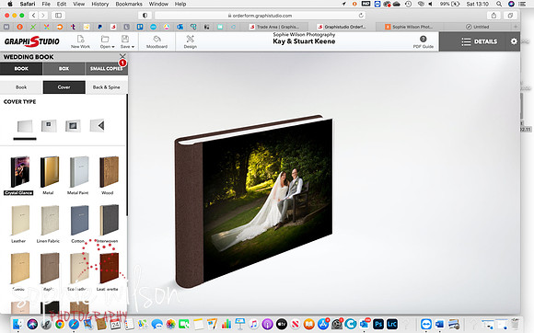The height and width of the screenshot is (333, 534).
Task: Click the privacy shield icon in Safari
Action: (145, 16)
